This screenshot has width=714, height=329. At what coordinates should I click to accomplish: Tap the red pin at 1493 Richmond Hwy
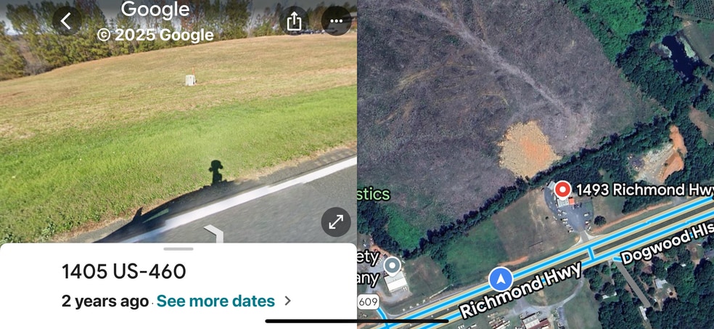(x=563, y=189)
